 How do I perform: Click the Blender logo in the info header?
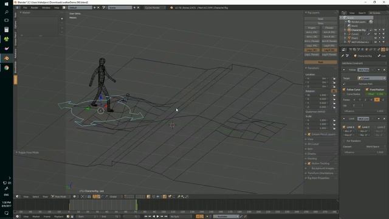pos(171,8)
